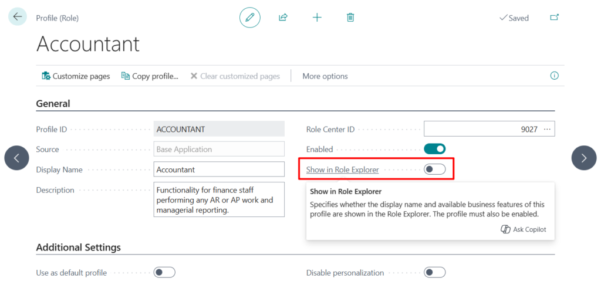Click the plus icon to add new
Screen dimensions: 601x285
pyautogui.click(x=317, y=18)
